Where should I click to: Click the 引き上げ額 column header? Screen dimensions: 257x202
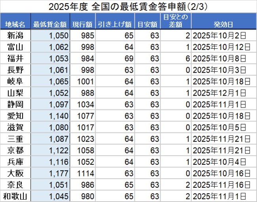click(115, 24)
